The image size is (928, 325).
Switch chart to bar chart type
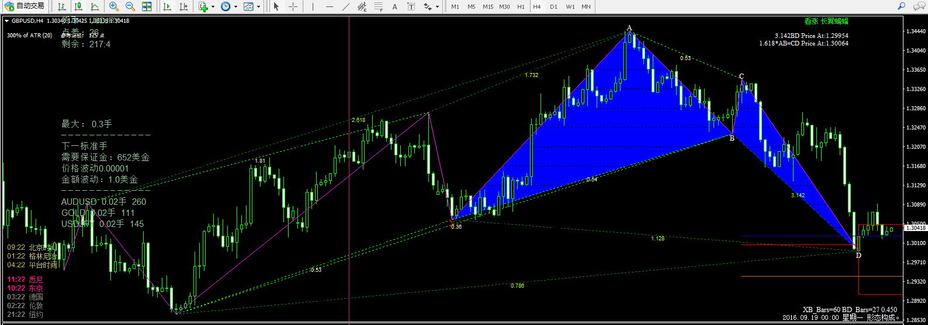coord(62,6)
